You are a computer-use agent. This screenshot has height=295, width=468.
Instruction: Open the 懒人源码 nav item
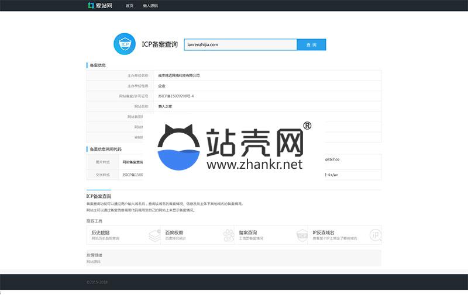click(150, 6)
